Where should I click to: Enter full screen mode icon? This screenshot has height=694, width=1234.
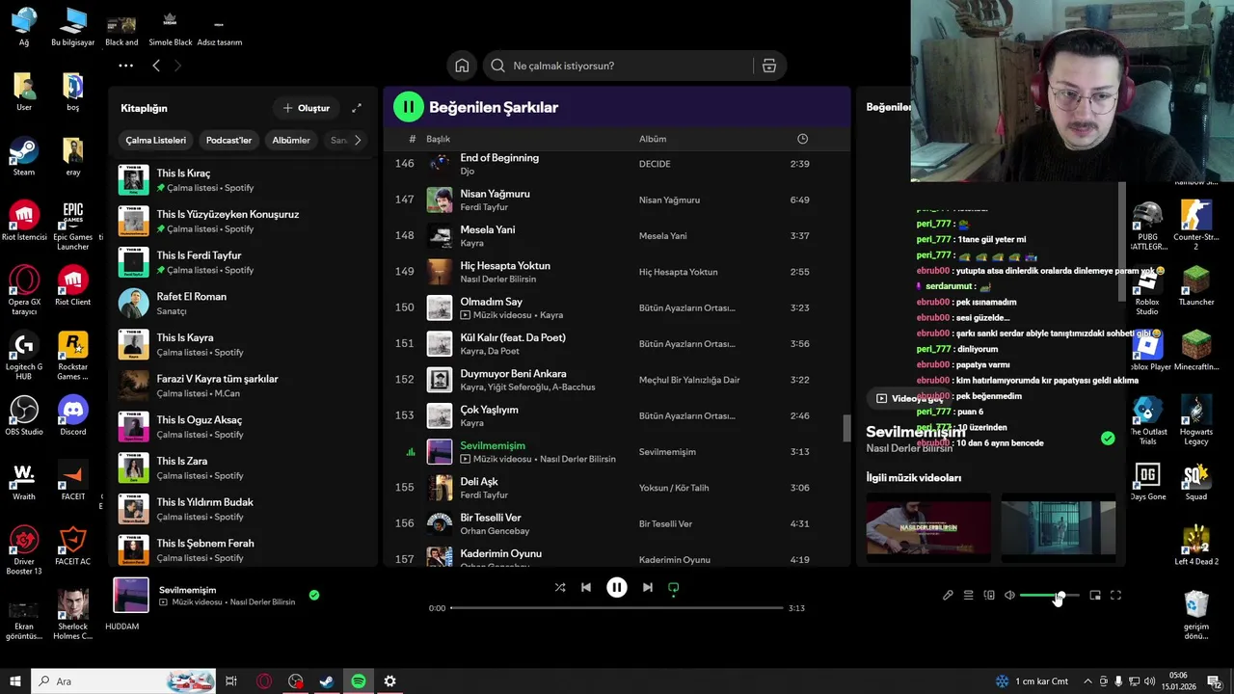(x=1115, y=596)
